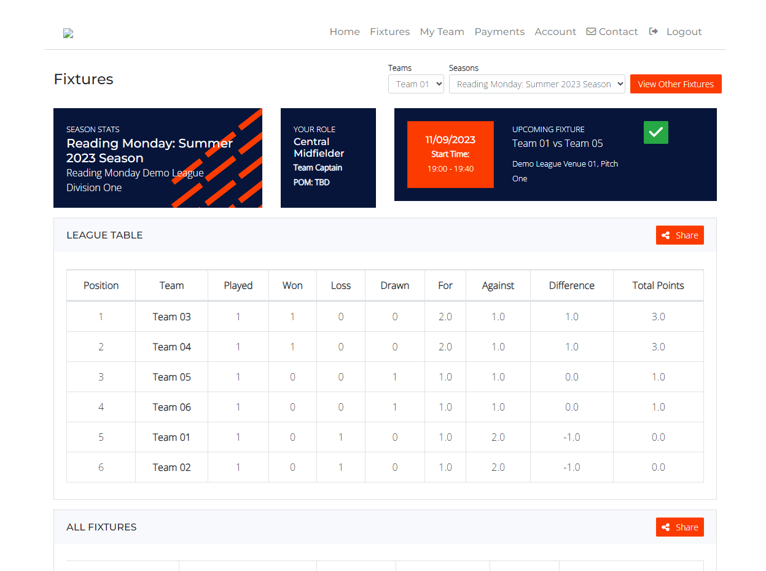Click the Share button on the League Table
The height and width of the screenshot is (571, 766).
click(x=679, y=235)
